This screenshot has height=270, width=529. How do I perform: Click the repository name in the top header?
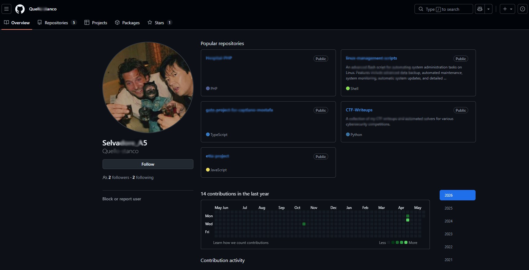43,9
